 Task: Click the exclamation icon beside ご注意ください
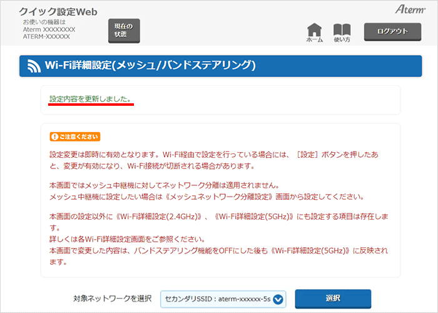55,136
